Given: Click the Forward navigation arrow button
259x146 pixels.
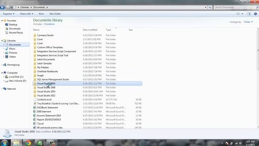Looking at the screenshot, I should coord(8,7).
